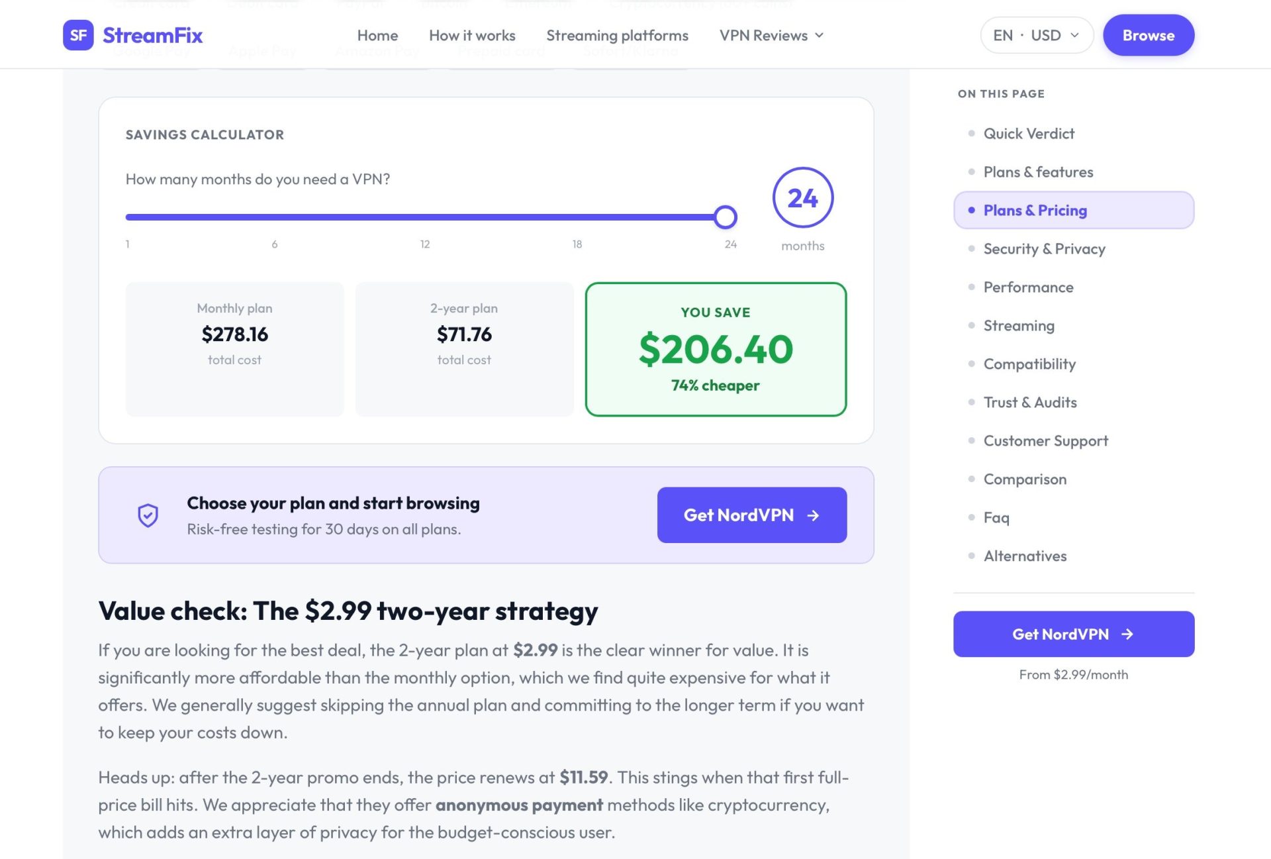This screenshot has width=1271, height=859.
Task: Open the EN · USD language currency selector
Action: (x=1037, y=35)
